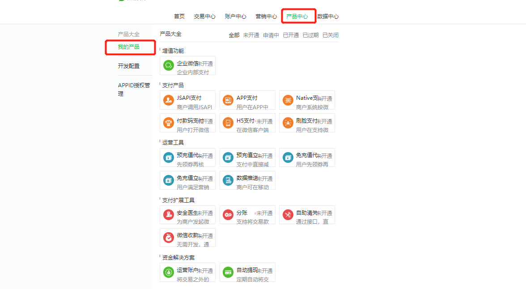Screen dimensions: 526x289
Task: Click the 无需开发 description under 微信收款
Action: 193,244
